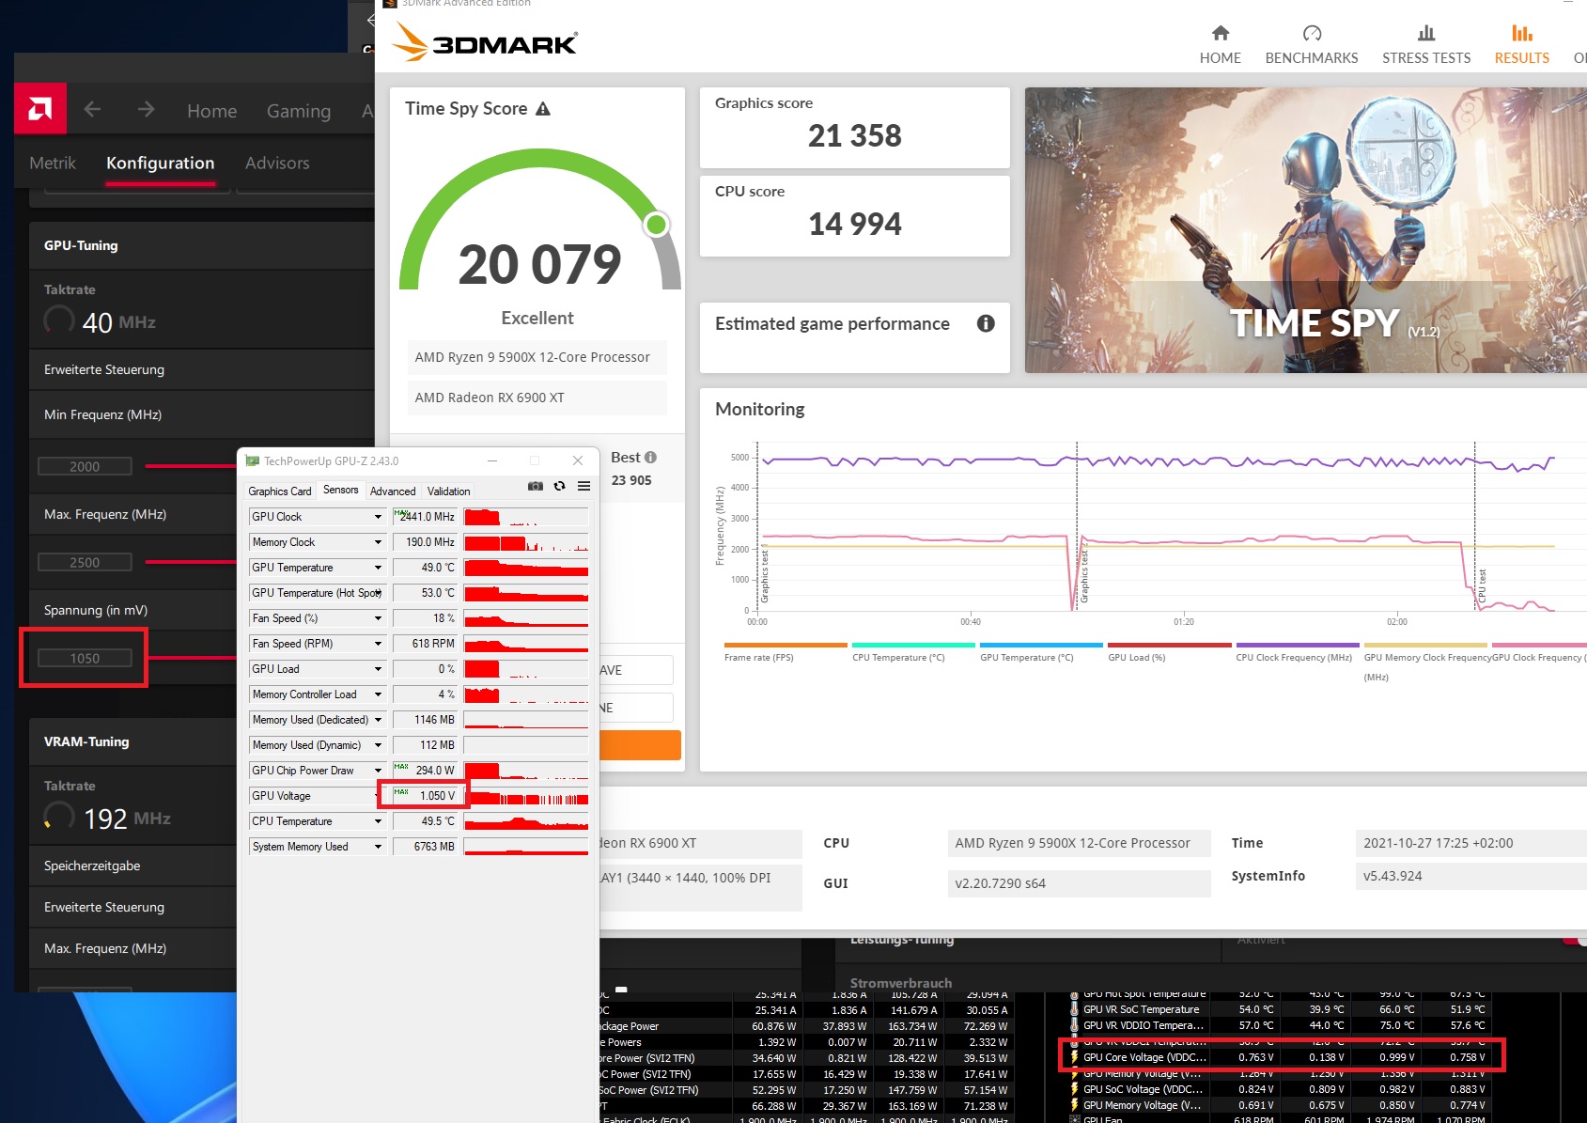Open the GPU-Z hamburger menu
Viewport: 1587px width, 1123px height.
[x=583, y=486]
